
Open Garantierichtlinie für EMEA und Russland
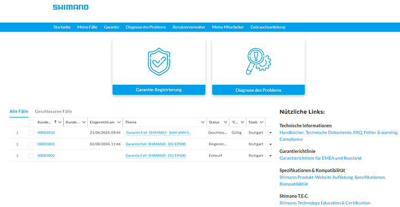point(321,158)
